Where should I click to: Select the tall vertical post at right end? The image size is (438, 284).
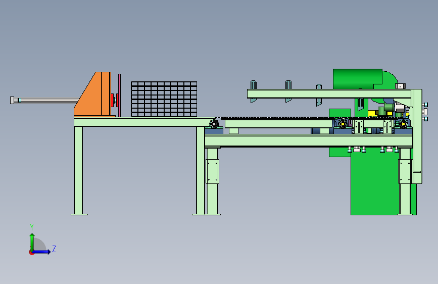point(418,136)
